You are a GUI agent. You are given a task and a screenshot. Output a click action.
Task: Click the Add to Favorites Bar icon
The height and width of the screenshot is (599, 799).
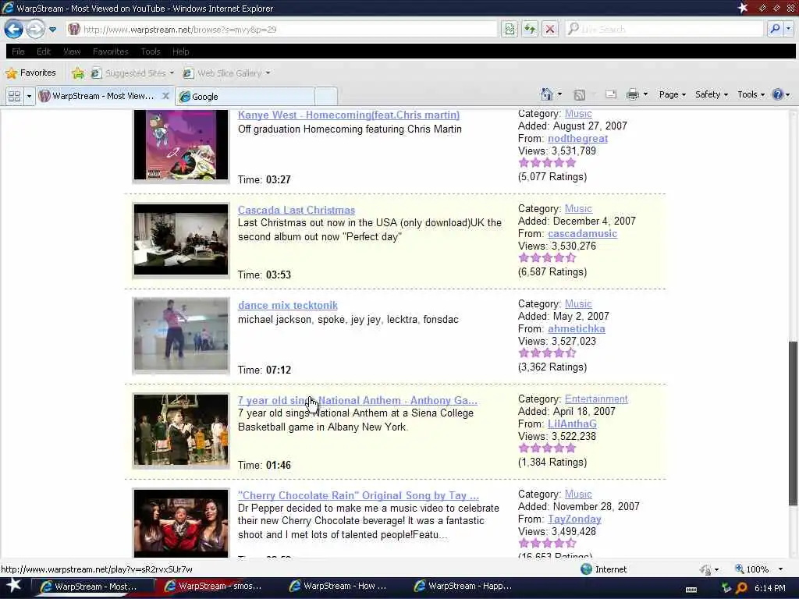[x=78, y=73]
